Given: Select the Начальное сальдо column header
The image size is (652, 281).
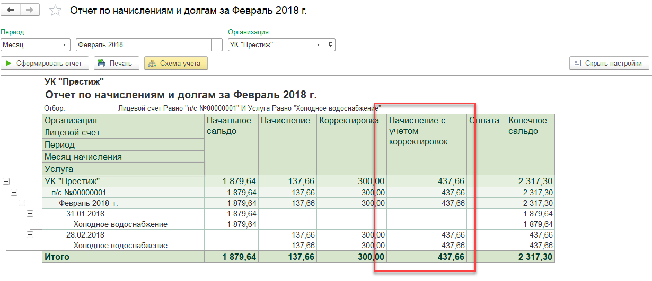Looking at the screenshot, I should coord(232,144).
